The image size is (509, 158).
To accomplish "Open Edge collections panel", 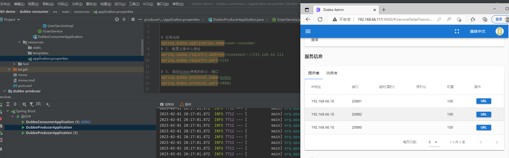I will [x=485, y=19].
